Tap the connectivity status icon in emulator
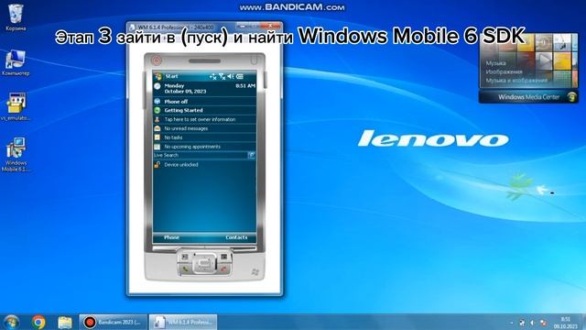 point(213,77)
